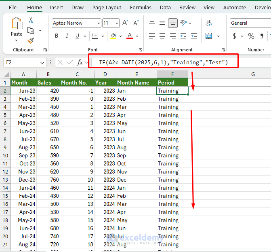Align text left in the cell
The image size is (271, 252).
152,36
